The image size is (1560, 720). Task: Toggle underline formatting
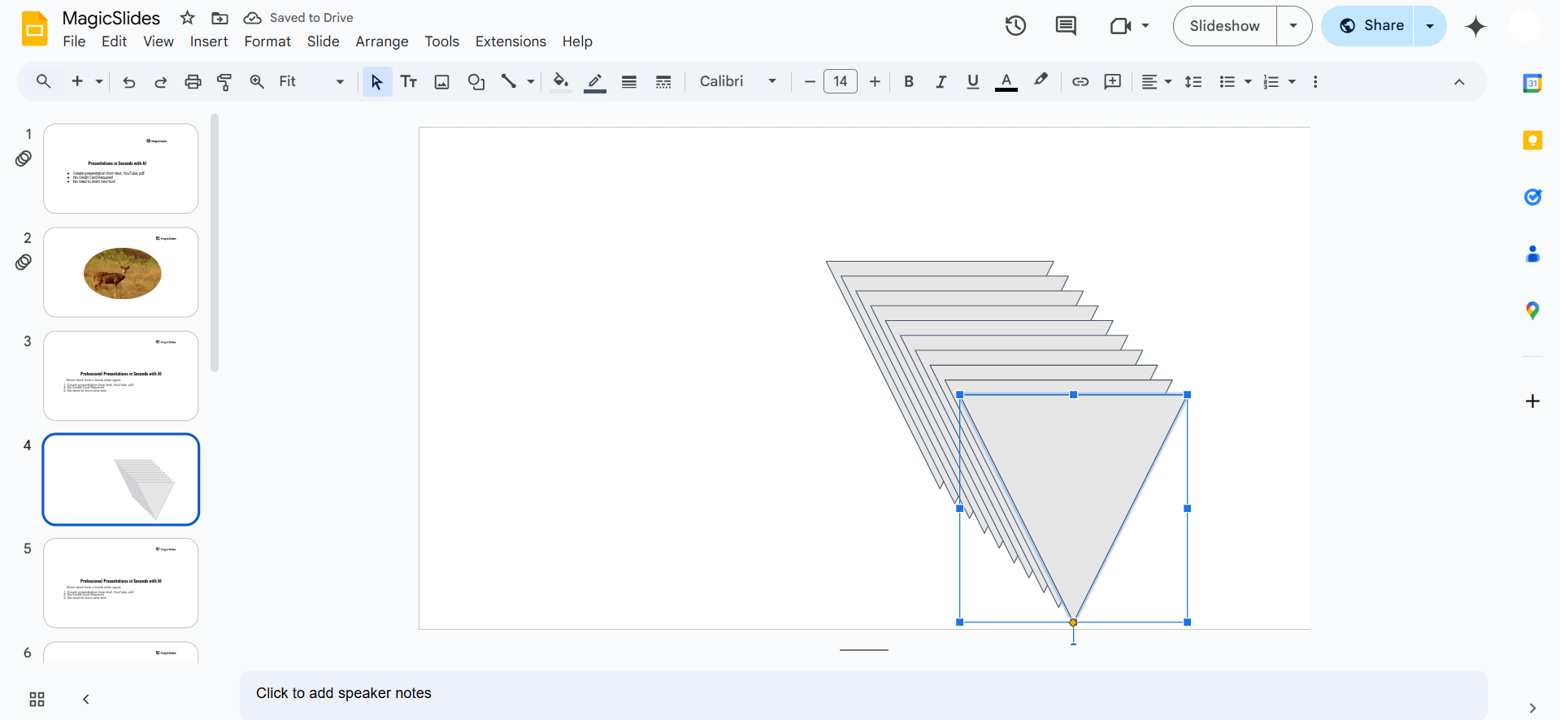(x=972, y=81)
